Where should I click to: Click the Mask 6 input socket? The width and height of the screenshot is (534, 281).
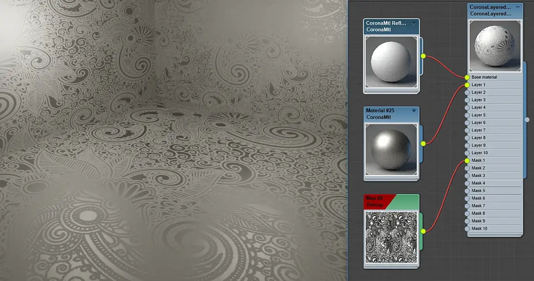point(467,198)
